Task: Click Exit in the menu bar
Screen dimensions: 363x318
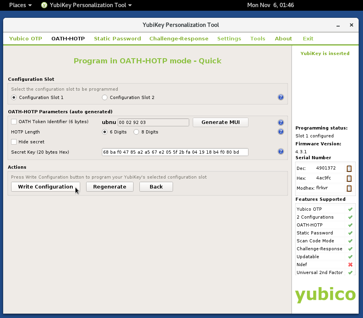Action: 308,38
